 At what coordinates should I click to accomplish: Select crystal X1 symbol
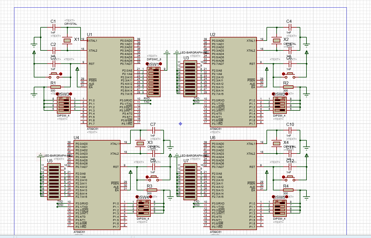pyautogui.click(x=67, y=41)
